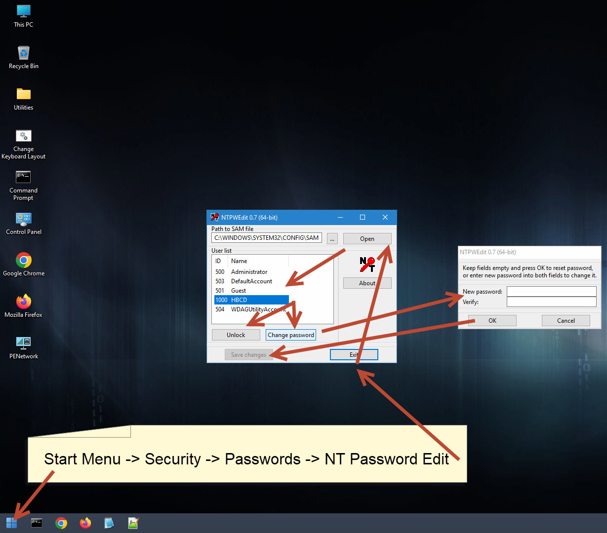The image size is (607, 533).
Task: Click the ID column header
Action: 220,261
